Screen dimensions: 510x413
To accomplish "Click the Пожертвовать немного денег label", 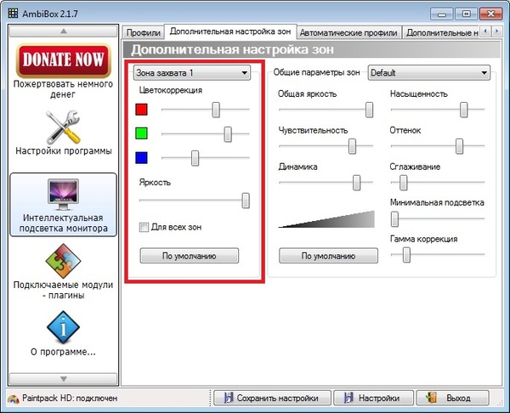I will tap(63, 89).
